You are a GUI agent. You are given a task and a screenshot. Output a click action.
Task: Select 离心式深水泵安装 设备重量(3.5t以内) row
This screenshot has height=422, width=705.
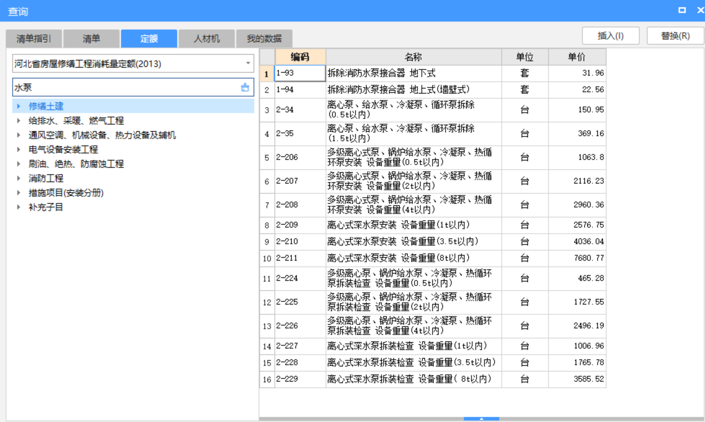coord(413,241)
